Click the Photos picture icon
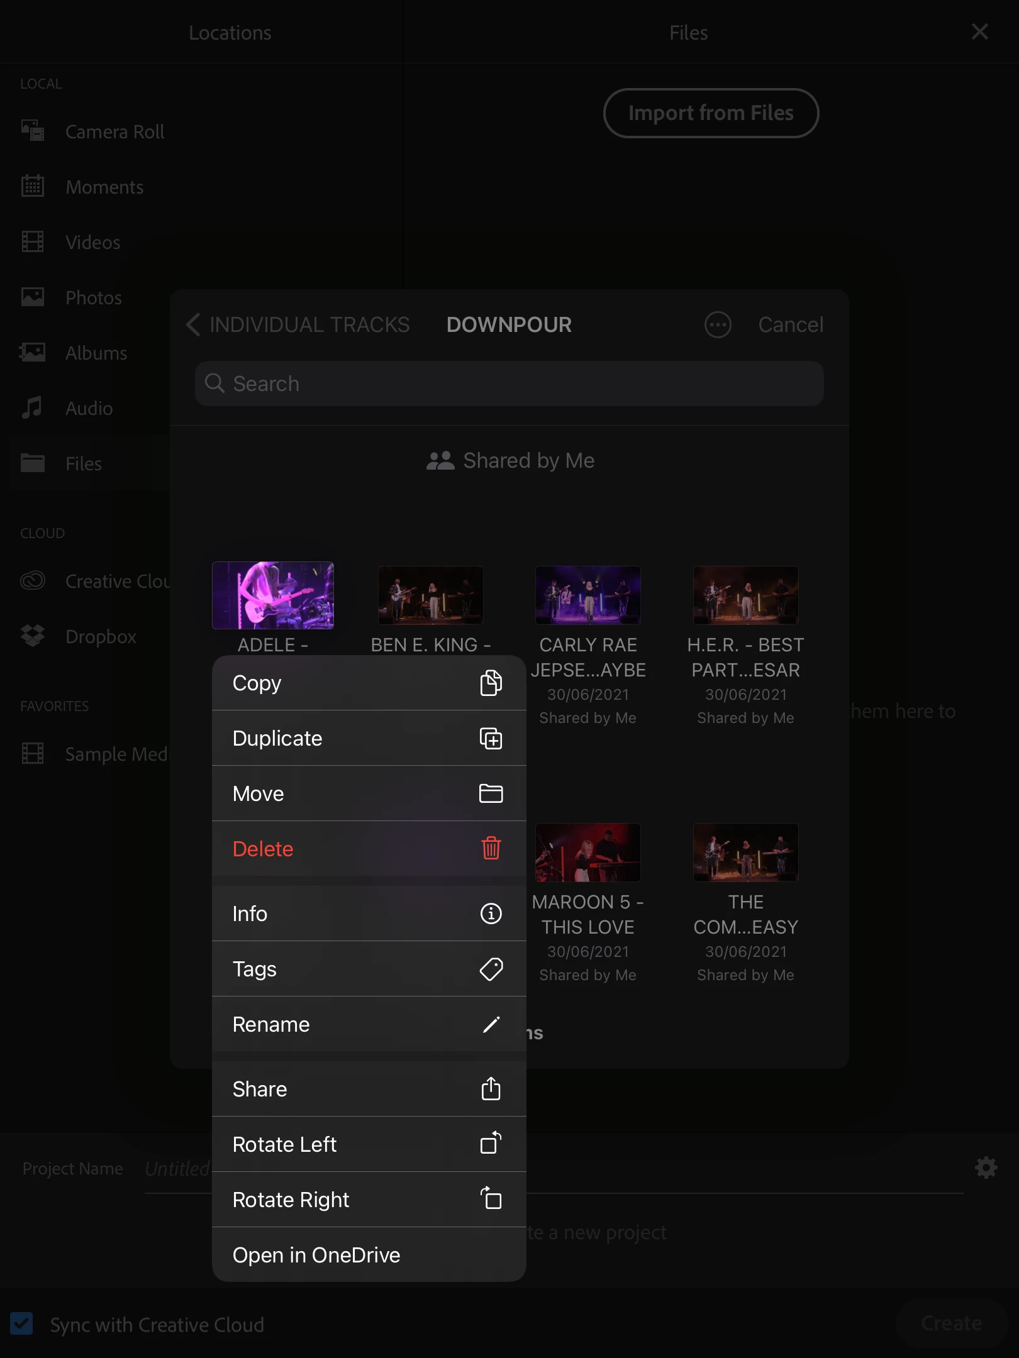 33,297
